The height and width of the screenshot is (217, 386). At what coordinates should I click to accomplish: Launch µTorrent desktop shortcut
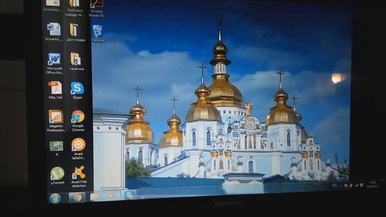pyautogui.click(x=57, y=175)
